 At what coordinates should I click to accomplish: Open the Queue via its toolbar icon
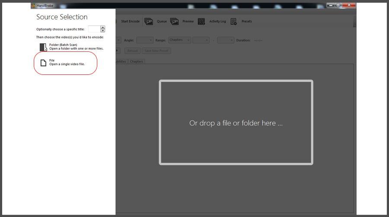pyautogui.click(x=149, y=22)
